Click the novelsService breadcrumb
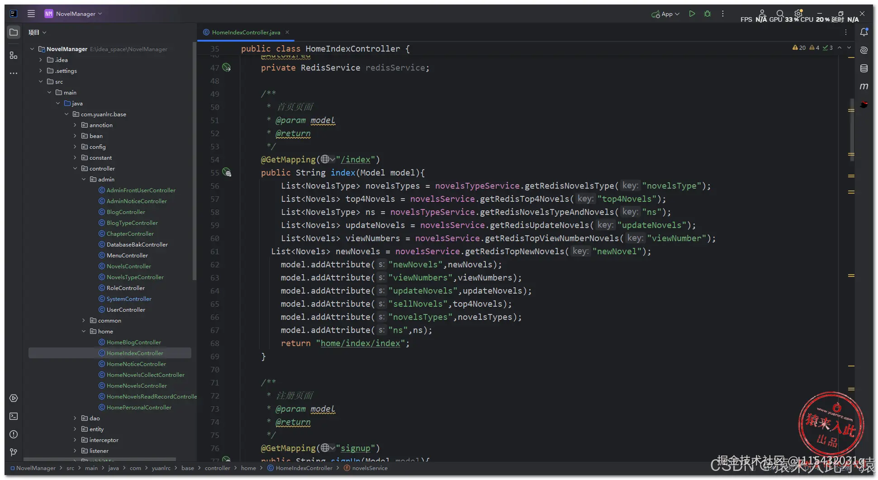The width and height of the screenshot is (878, 480). coord(370,468)
